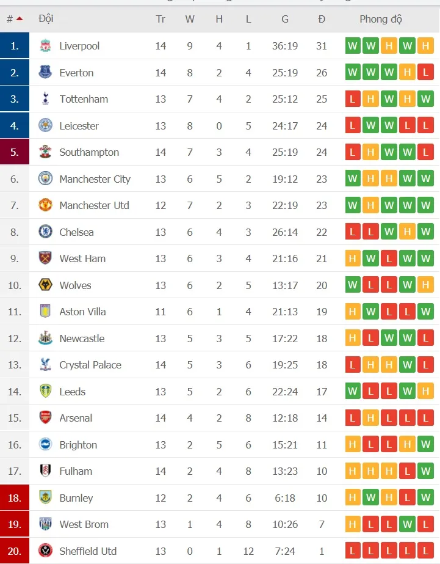Click the Manchester Utd crest icon
The width and height of the screenshot is (440, 564).
coord(45,205)
